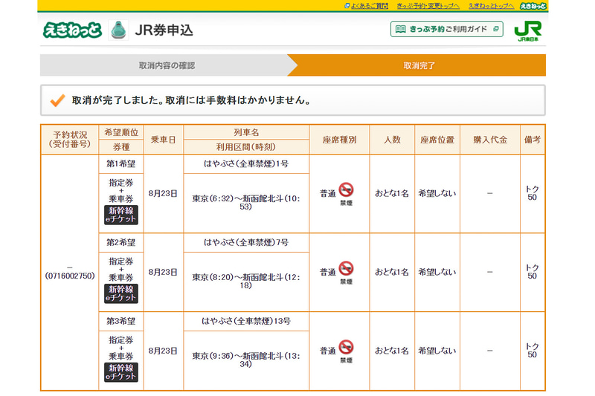Select the 取消完了 step
The width and height of the screenshot is (595, 396).
(x=419, y=65)
